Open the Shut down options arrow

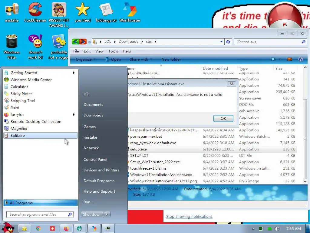107,214
